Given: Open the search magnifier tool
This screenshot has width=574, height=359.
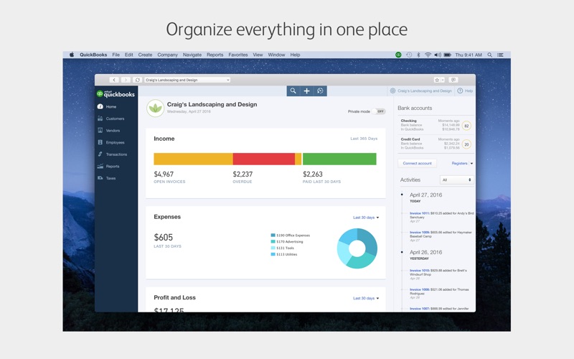Looking at the screenshot, I should tap(293, 91).
